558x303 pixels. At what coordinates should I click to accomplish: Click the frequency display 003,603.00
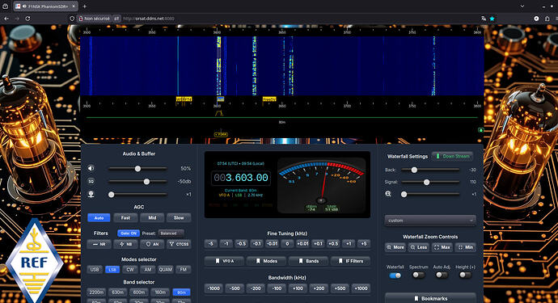(241, 178)
